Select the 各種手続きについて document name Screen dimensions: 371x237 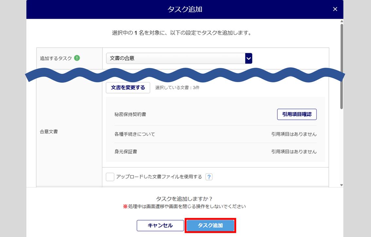coord(135,134)
